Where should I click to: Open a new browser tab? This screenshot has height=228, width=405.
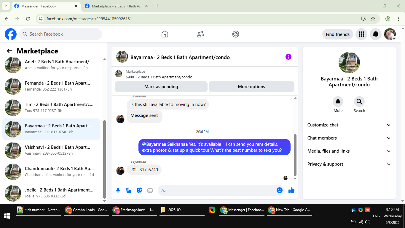157,6
